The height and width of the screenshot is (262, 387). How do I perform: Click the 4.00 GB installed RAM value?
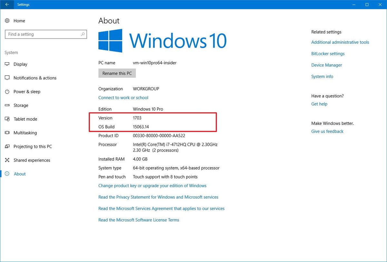140,159
